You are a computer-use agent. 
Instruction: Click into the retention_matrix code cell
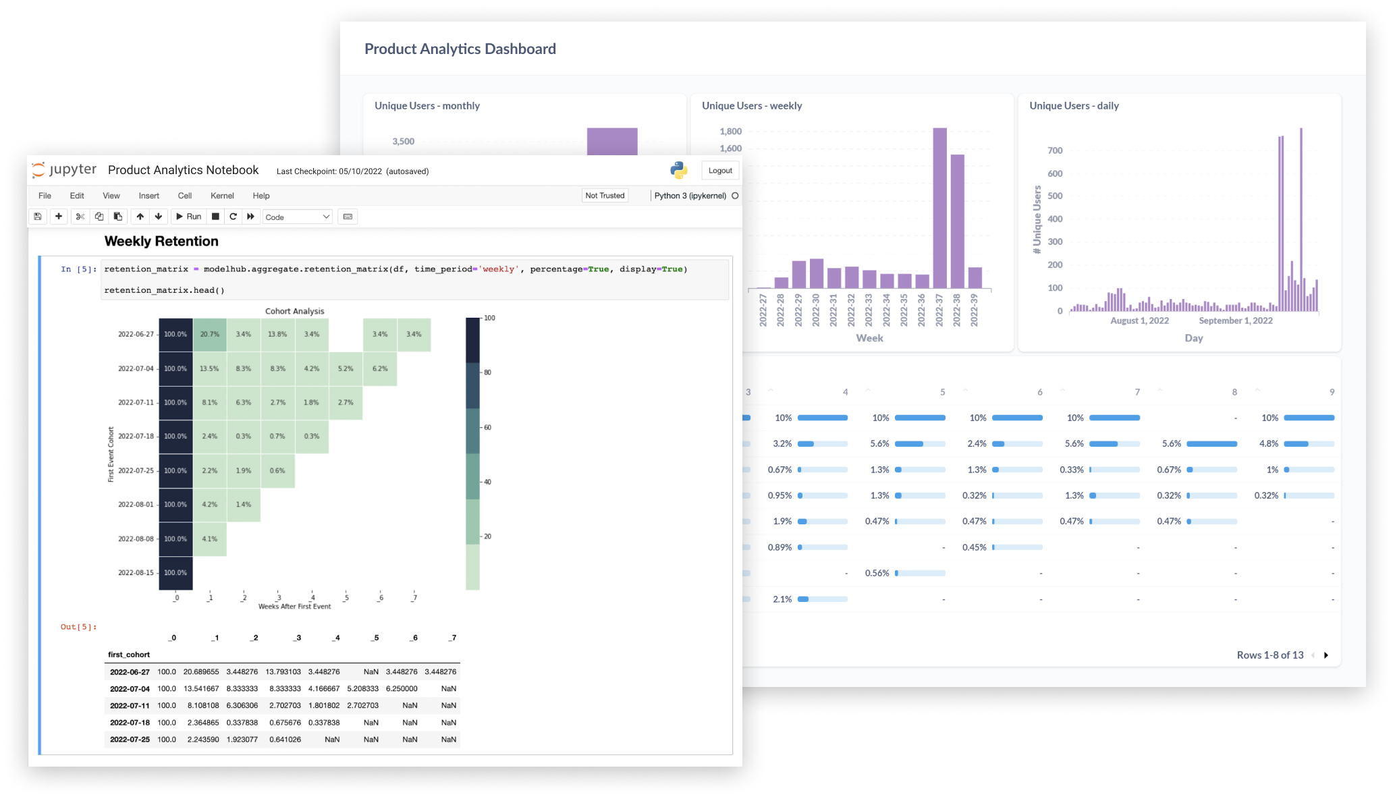(414, 279)
